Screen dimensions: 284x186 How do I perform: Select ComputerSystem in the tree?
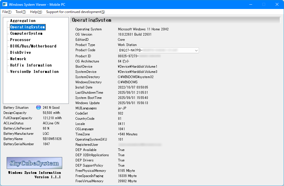26,33
